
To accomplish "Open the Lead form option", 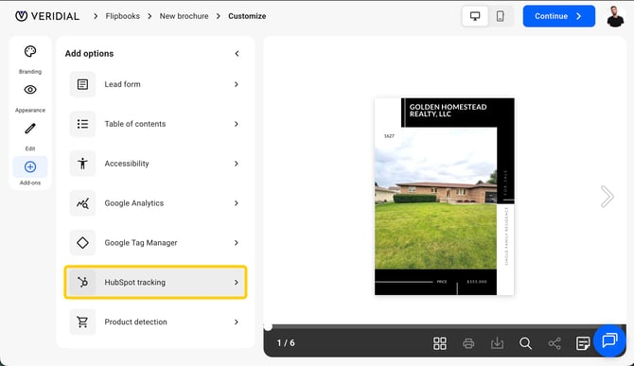I will (x=155, y=84).
